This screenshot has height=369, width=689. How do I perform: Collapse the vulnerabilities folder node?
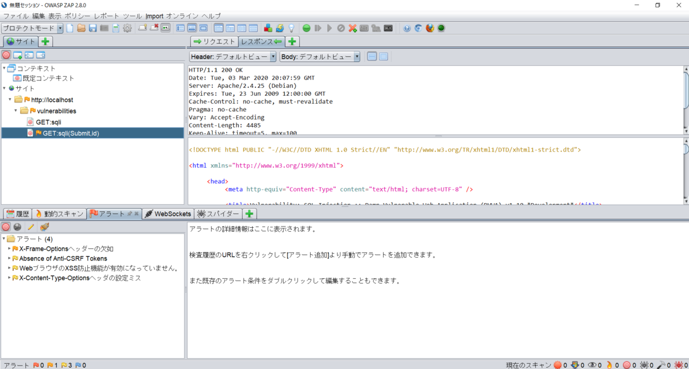pyautogui.click(x=17, y=110)
